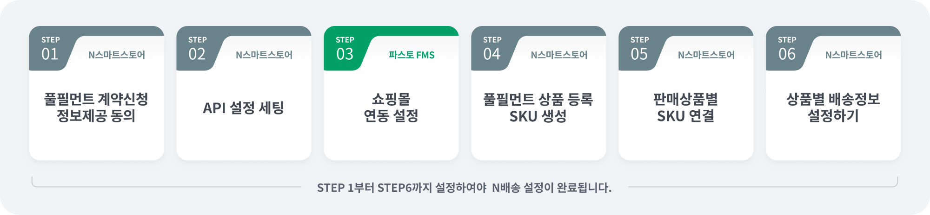This screenshot has height=215, width=930.
Task: Open the 상품별 배송정보 설정하기 card
Action: point(833,93)
